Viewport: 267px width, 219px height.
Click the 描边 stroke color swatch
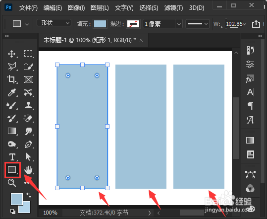(x=133, y=24)
